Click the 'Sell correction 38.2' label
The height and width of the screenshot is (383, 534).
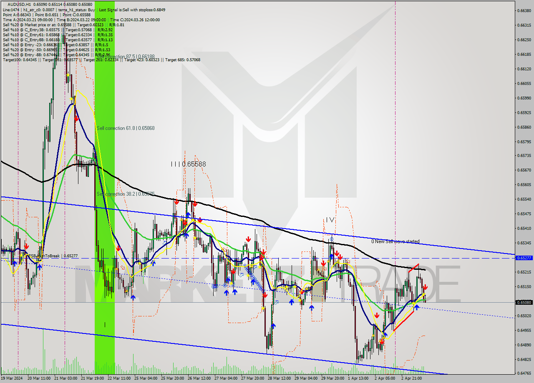126,194
